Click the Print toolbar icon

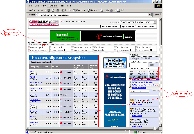(107, 10)
